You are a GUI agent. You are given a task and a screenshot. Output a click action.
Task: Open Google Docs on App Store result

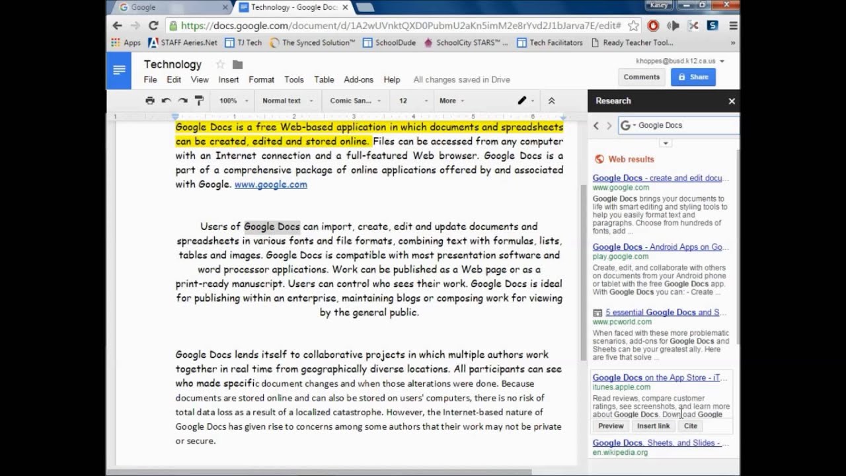(x=660, y=377)
